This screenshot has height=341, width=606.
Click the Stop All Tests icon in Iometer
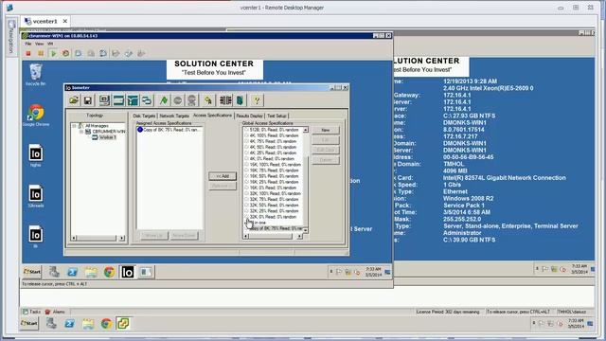click(x=191, y=100)
